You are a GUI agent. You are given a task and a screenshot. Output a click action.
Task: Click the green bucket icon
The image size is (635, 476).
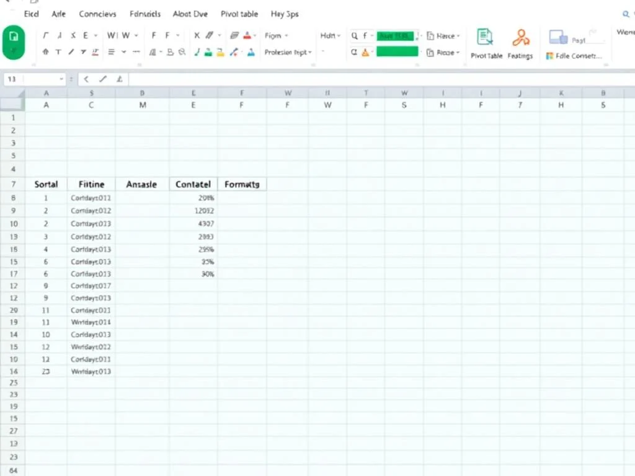pos(208,52)
